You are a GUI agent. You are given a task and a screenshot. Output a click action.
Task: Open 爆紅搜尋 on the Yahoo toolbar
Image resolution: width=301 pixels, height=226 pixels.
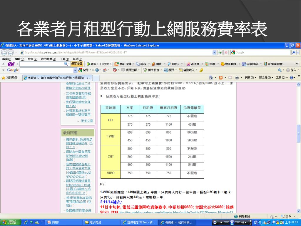pyautogui.click(x=124, y=64)
